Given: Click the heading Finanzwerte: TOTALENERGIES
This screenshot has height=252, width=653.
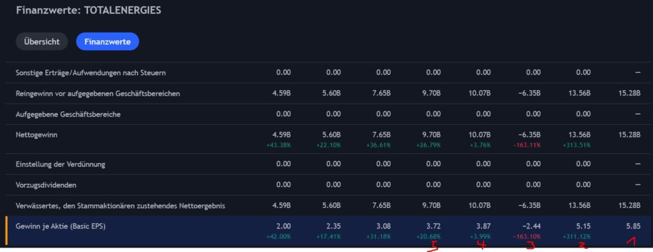Looking at the screenshot, I should (88, 11).
